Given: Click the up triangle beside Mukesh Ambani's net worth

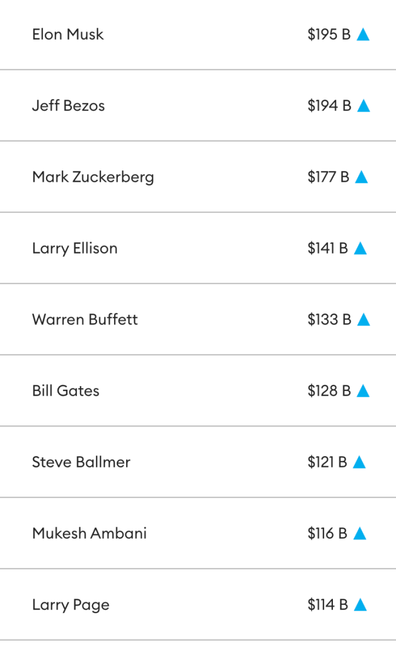Looking at the screenshot, I should [359, 534].
